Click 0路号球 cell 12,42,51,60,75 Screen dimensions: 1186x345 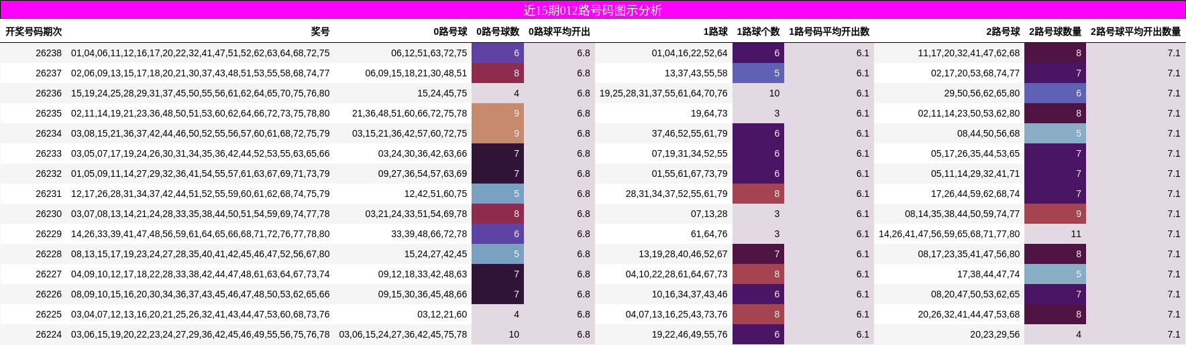(x=436, y=194)
